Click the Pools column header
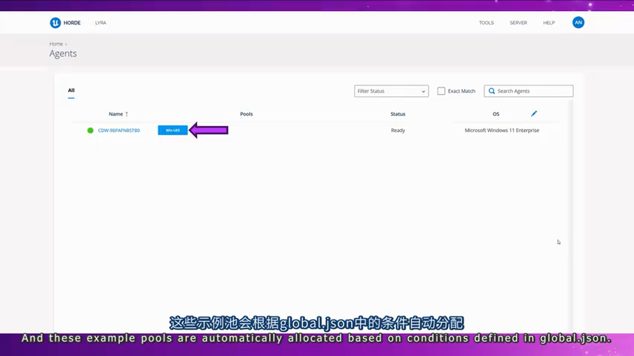The image size is (634, 356). [x=246, y=114]
